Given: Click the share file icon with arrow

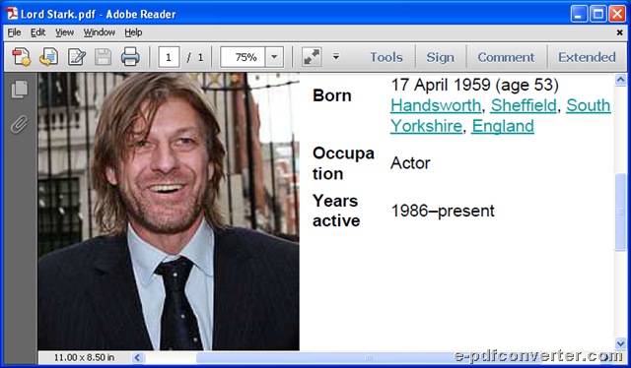Looking at the screenshot, I should [48, 57].
